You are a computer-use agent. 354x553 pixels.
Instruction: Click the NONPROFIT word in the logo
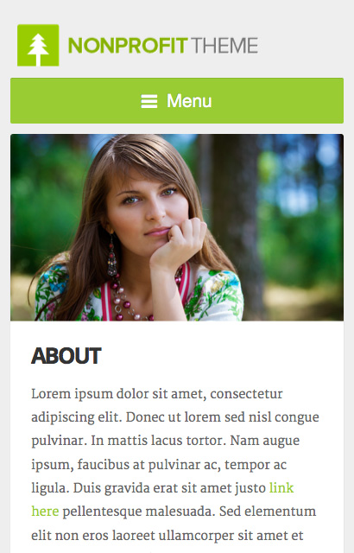[x=128, y=46]
